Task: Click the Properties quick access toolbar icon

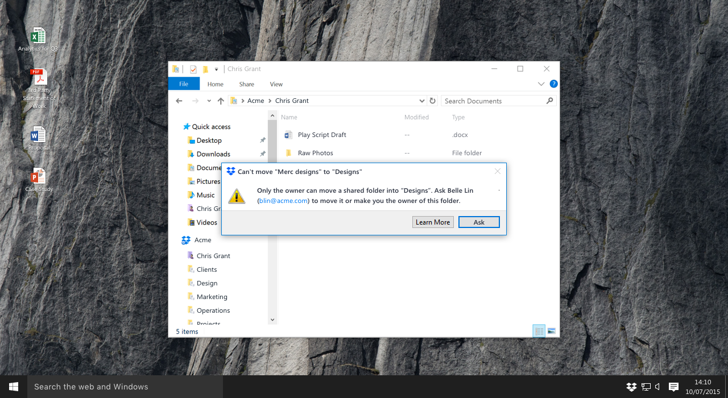Action: [193, 69]
